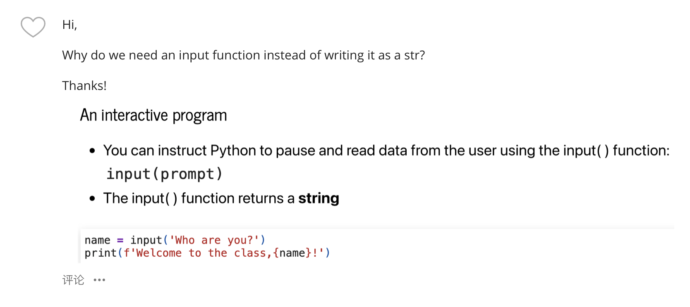Toggle the heart to favorite this question
This screenshot has height=307, width=690.
(x=33, y=27)
